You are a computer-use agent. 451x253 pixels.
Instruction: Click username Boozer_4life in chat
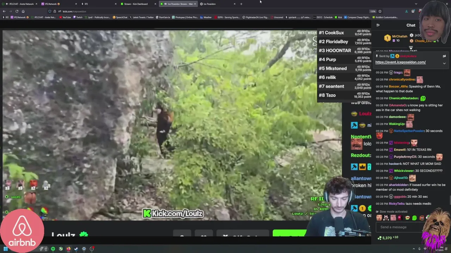pyautogui.click(x=398, y=86)
